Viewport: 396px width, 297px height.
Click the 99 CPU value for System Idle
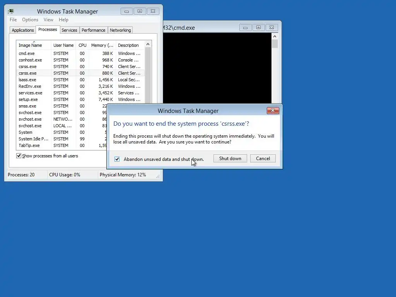(82, 139)
